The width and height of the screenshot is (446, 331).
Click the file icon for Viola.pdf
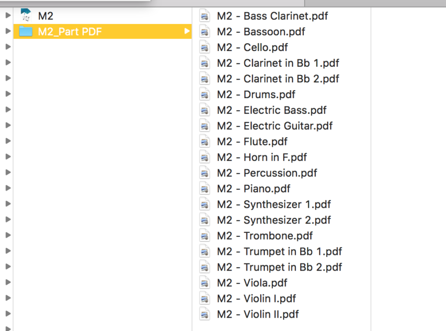click(x=205, y=283)
